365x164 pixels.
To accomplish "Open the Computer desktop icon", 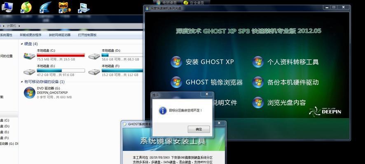I will 7,7.
